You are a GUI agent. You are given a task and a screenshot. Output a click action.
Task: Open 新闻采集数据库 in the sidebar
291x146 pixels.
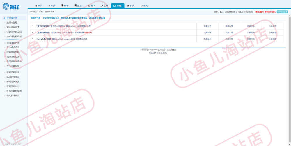(x=14, y=91)
